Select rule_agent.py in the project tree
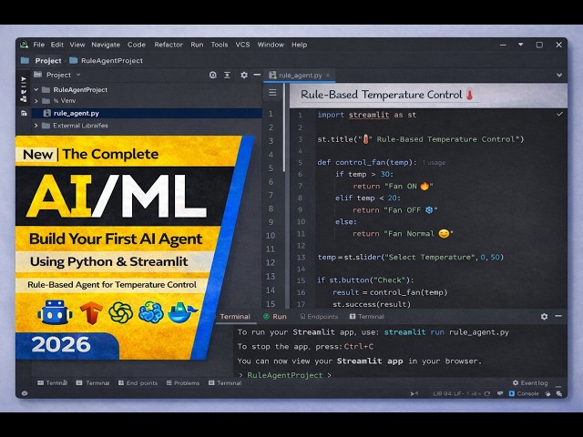583x437 pixels. coord(148,113)
